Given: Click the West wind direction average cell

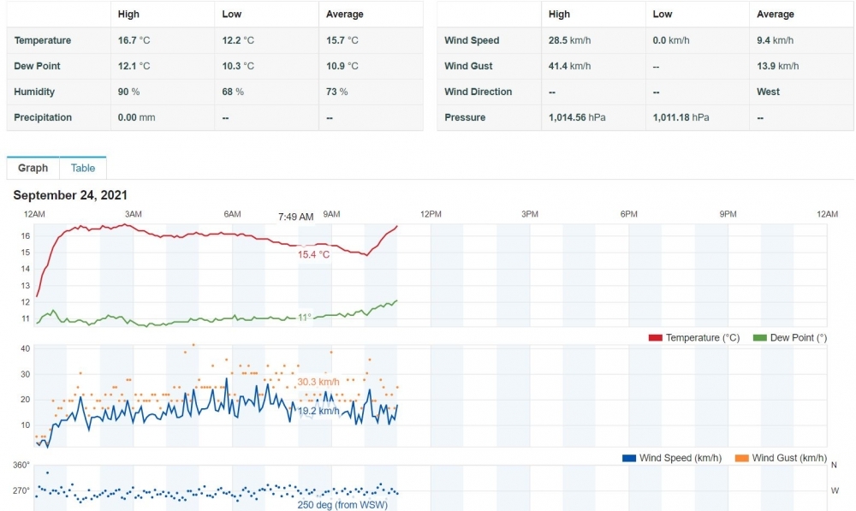Looking at the screenshot, I should [768, 92].
